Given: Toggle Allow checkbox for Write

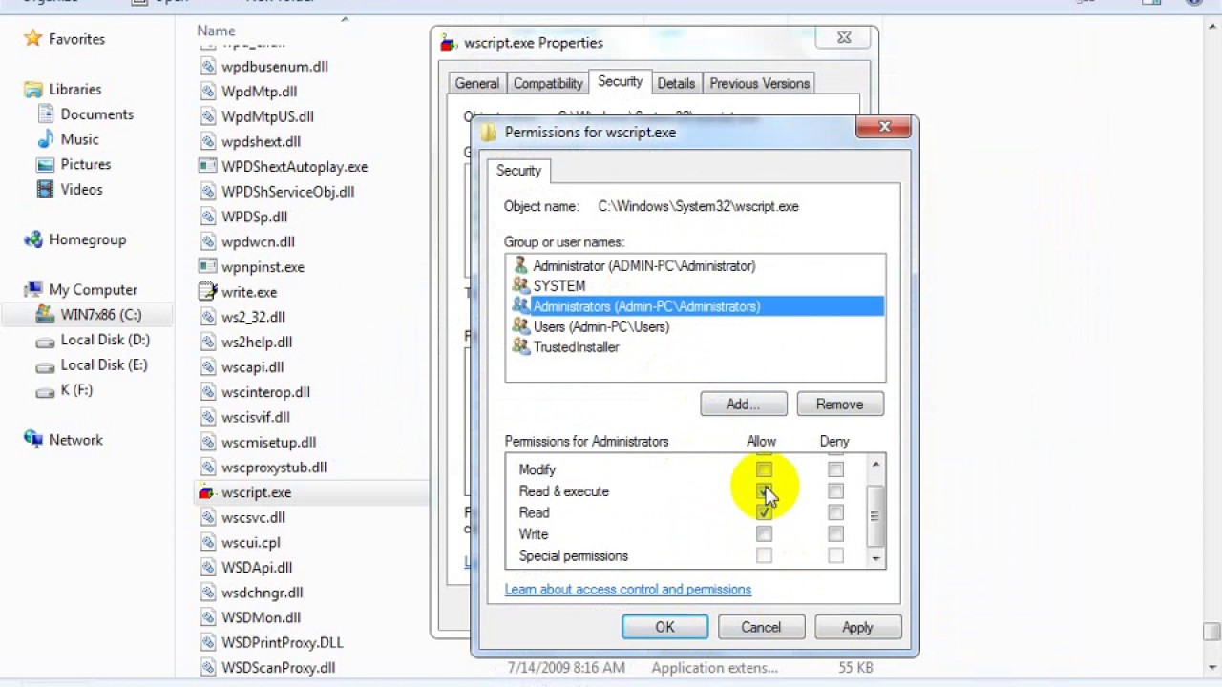Looking at the screenshot, I should [x=764, y=534].
